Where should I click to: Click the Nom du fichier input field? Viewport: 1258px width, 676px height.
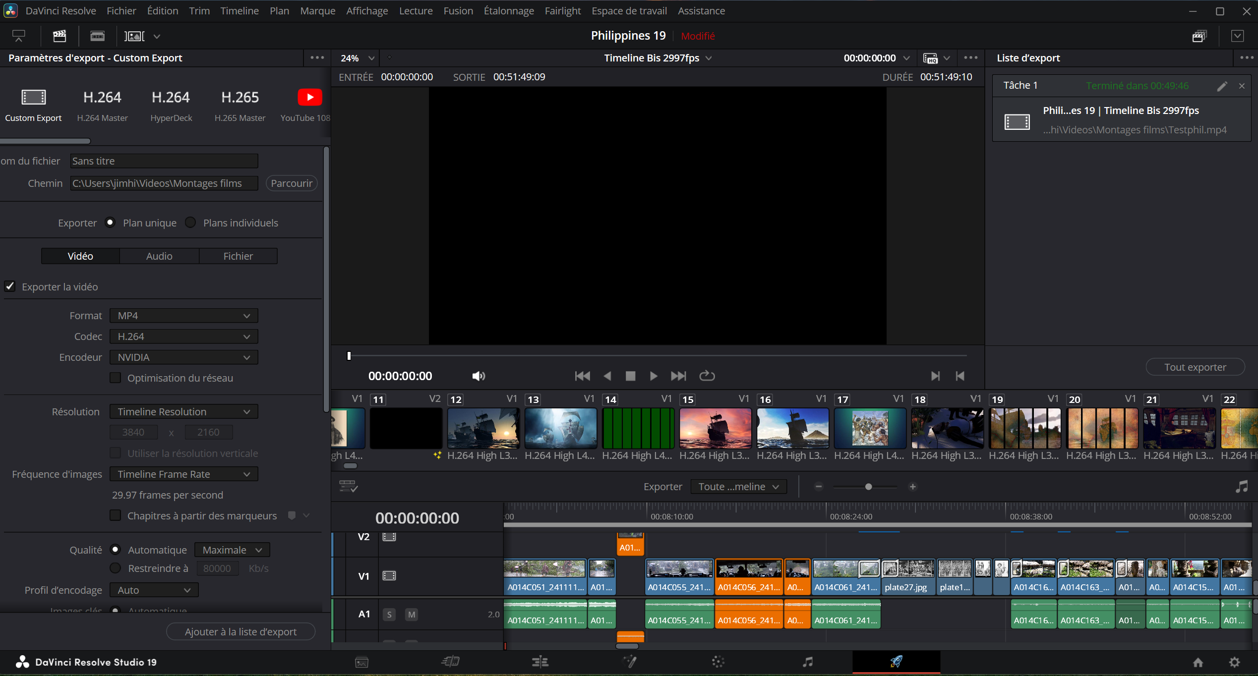164,161
